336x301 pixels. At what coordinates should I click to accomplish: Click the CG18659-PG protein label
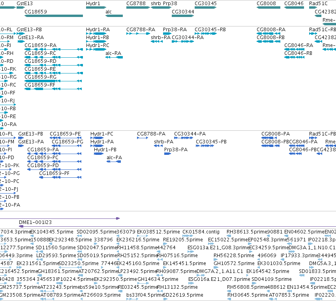pyautogui.click(x=68, y=142)
